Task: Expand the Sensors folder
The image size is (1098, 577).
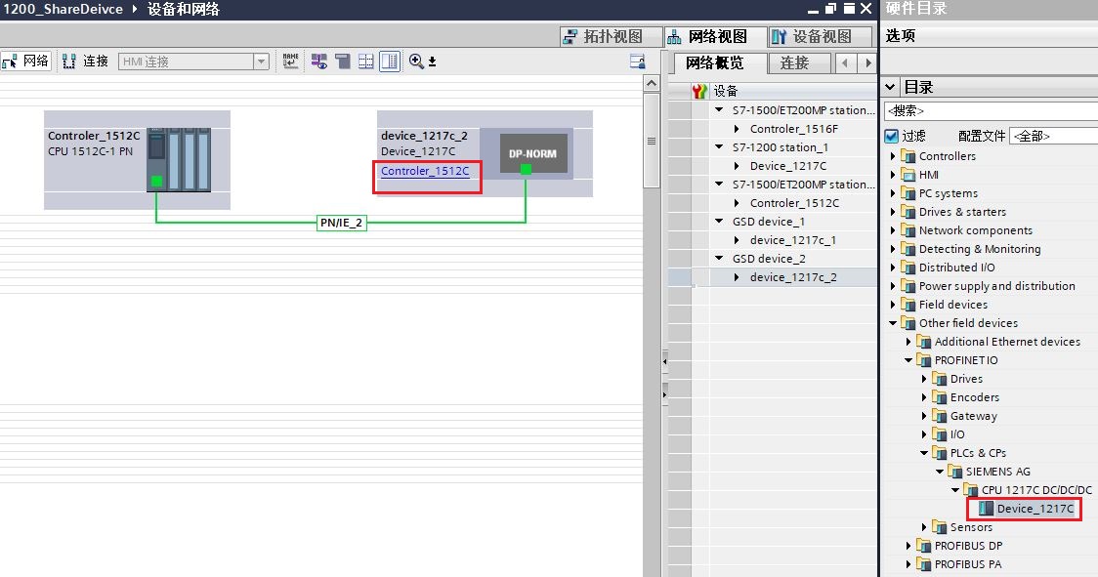Action: (x=924, y=527)
